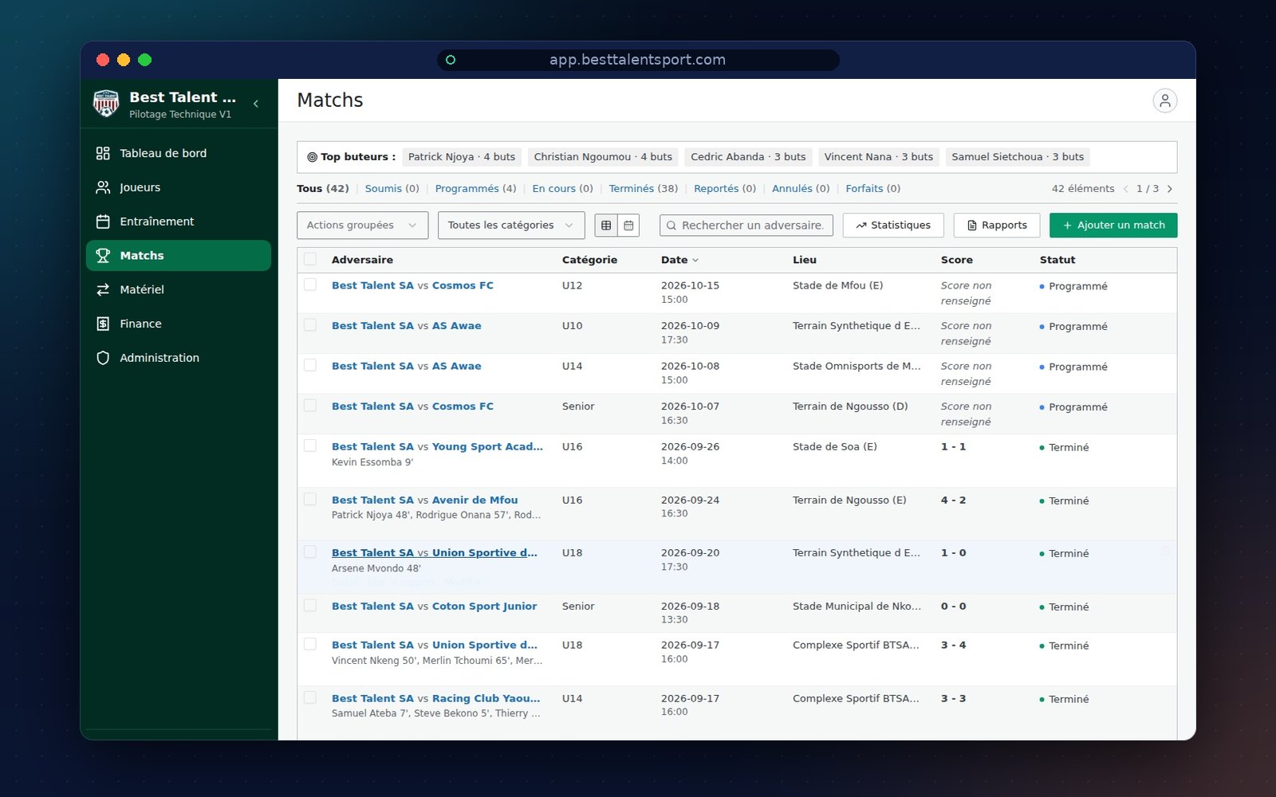Click the Best Talent club logo
This screenshot has width=1276, height=797.
click(106, 104)
